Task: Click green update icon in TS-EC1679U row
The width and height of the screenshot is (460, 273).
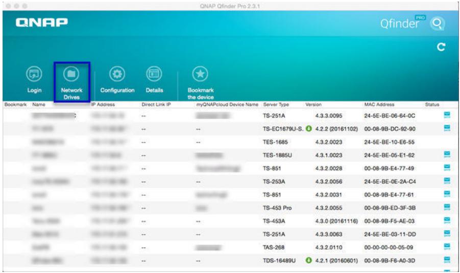Action: point(308,128)
